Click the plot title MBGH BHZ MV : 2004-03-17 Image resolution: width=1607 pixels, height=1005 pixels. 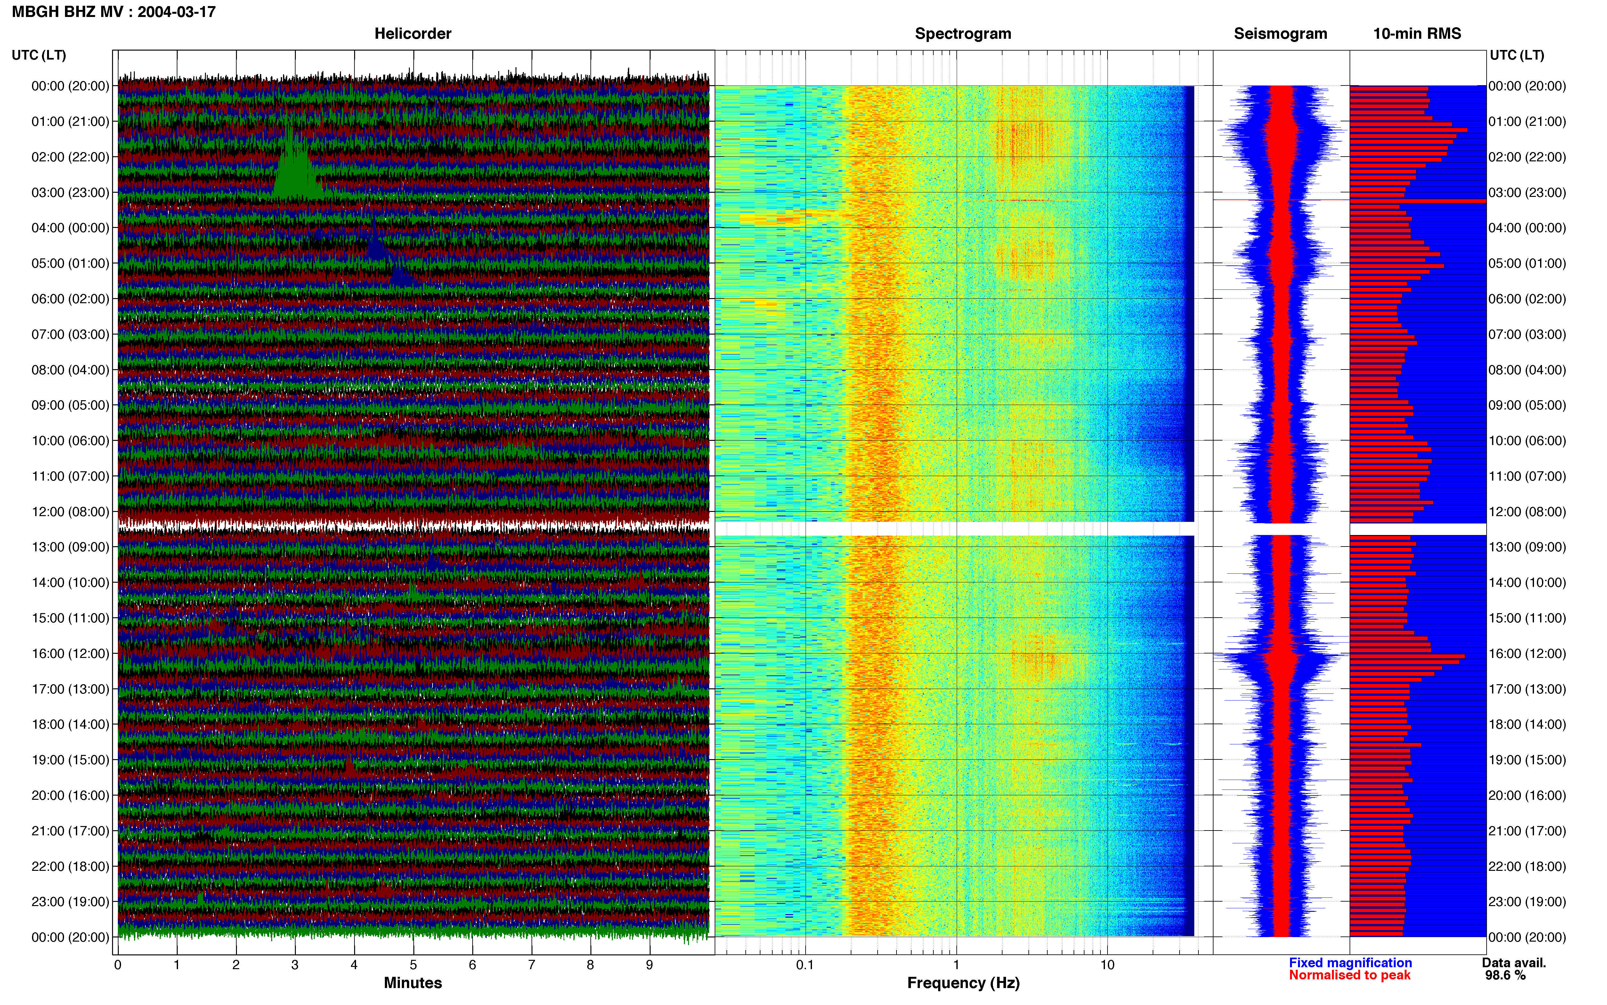(x=114, y=12)
